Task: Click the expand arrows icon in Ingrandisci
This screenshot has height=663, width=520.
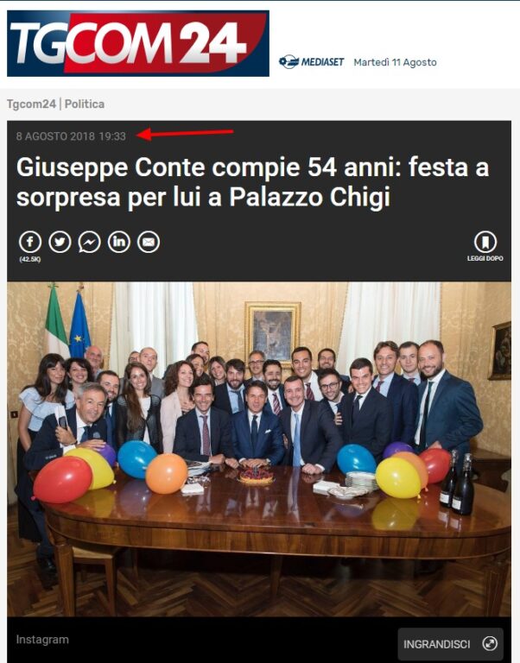Action: point(490,643)
